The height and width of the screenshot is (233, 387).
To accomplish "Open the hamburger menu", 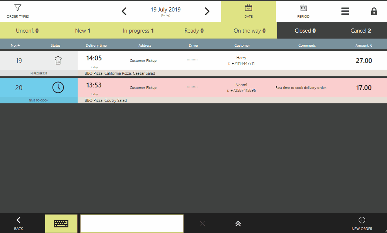I will (345, 11).
